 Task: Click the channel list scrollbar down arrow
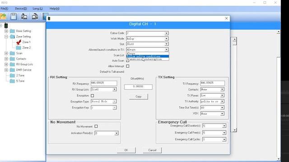[234, 130]
